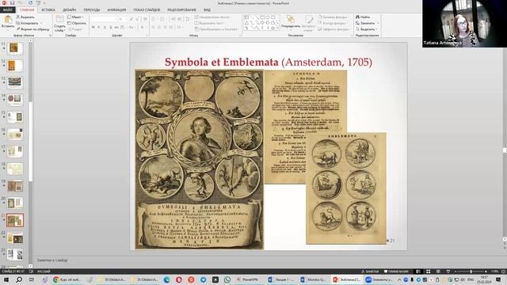Open Windows taskbar search
The height and width of the screenshot is (285, 507).
tap(19, 279)
